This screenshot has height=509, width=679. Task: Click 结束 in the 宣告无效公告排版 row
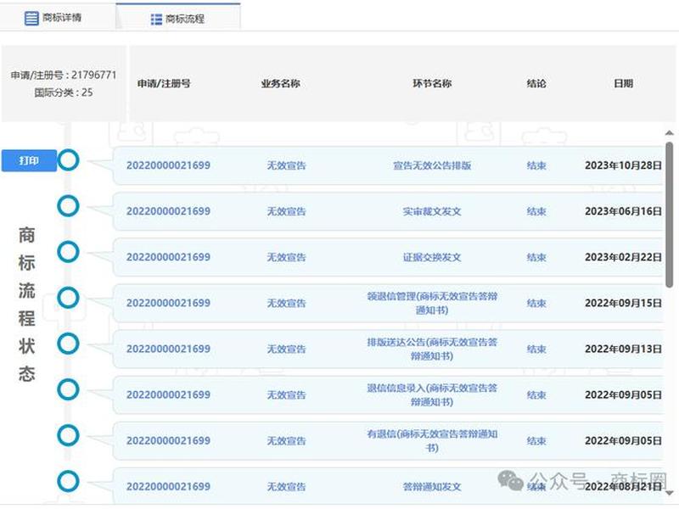click(536, 165)
